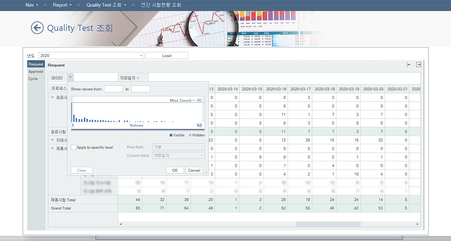
Task: Click the sort indicator on 의뢰일자 header
Action: (138, 78)
